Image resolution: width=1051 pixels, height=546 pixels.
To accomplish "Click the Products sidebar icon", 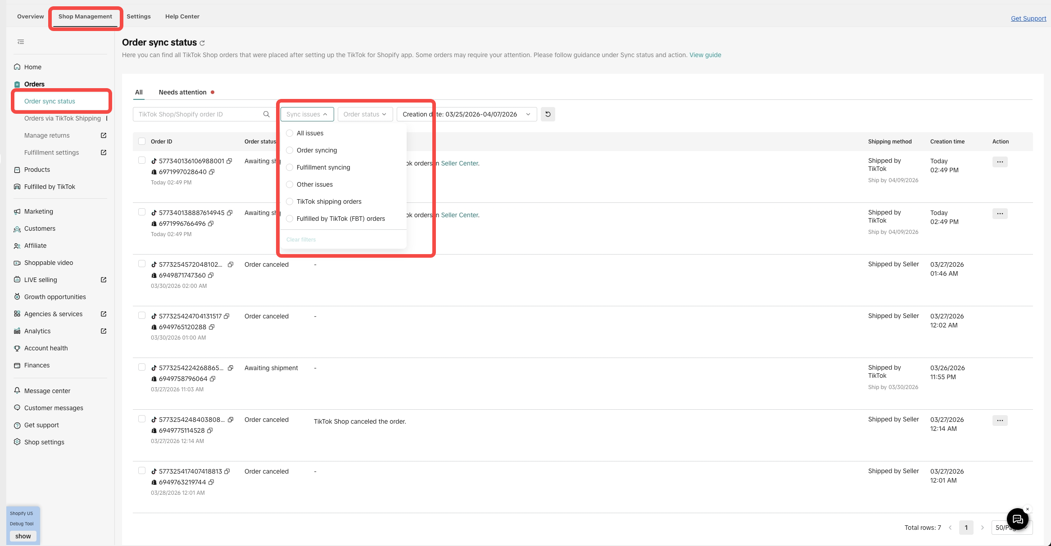I will click(x=17, y=170).
